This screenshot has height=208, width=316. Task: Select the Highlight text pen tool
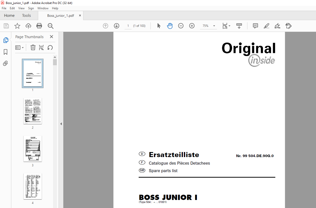267,26
